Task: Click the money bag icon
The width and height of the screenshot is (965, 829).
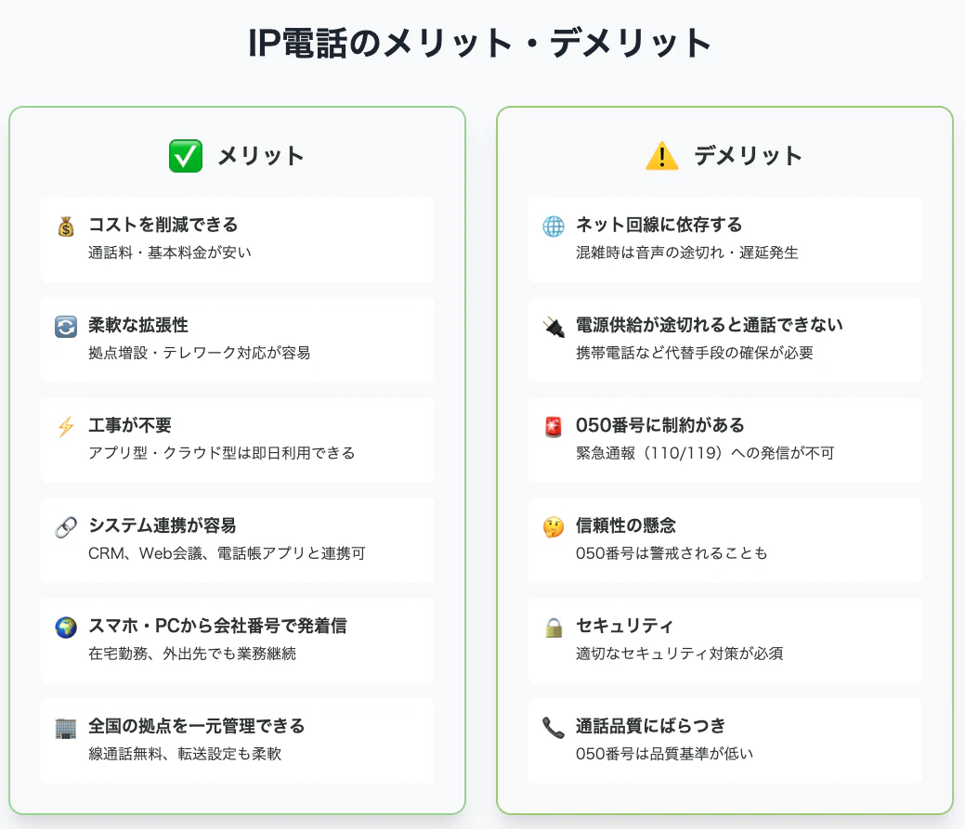Action: pyautogui.click(x=65, y=226)
